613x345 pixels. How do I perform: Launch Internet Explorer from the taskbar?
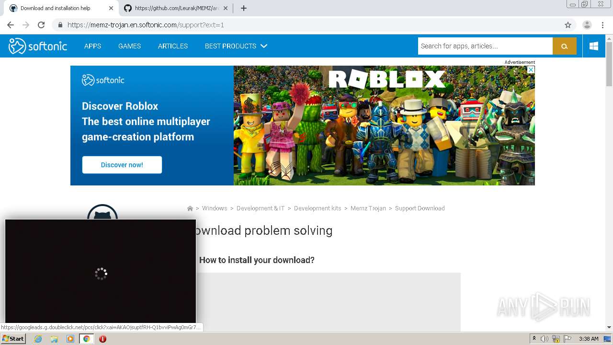click(38, 339)
